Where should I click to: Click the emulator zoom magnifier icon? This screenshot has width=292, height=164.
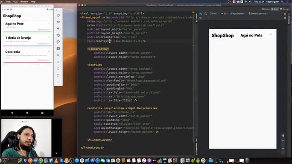click(58, 55)
